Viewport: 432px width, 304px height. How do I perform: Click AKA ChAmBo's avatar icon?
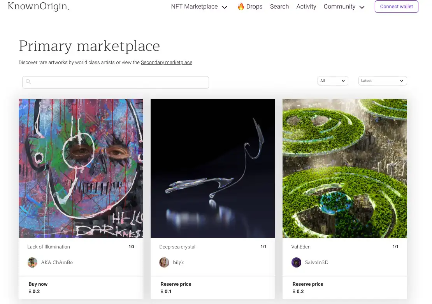click(33, 262)
